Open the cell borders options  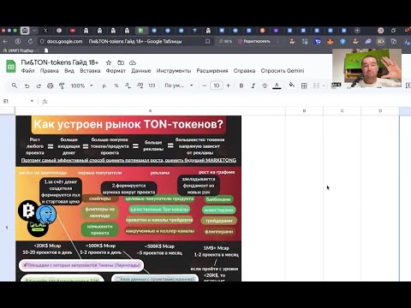304,86
